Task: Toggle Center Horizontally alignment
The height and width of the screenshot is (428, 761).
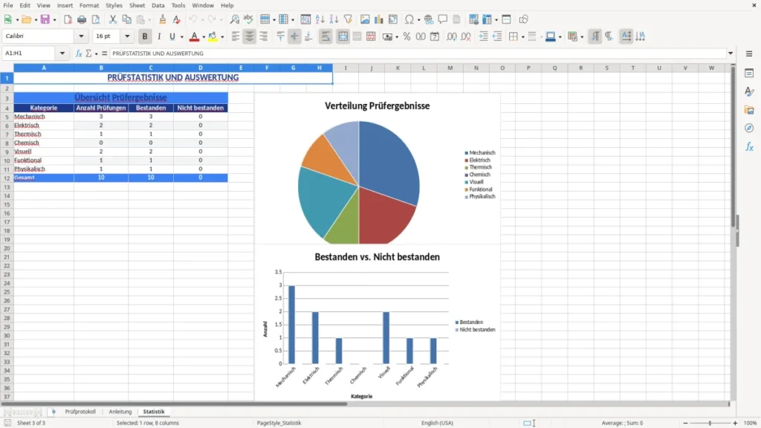Action: (x=249, y=36)
